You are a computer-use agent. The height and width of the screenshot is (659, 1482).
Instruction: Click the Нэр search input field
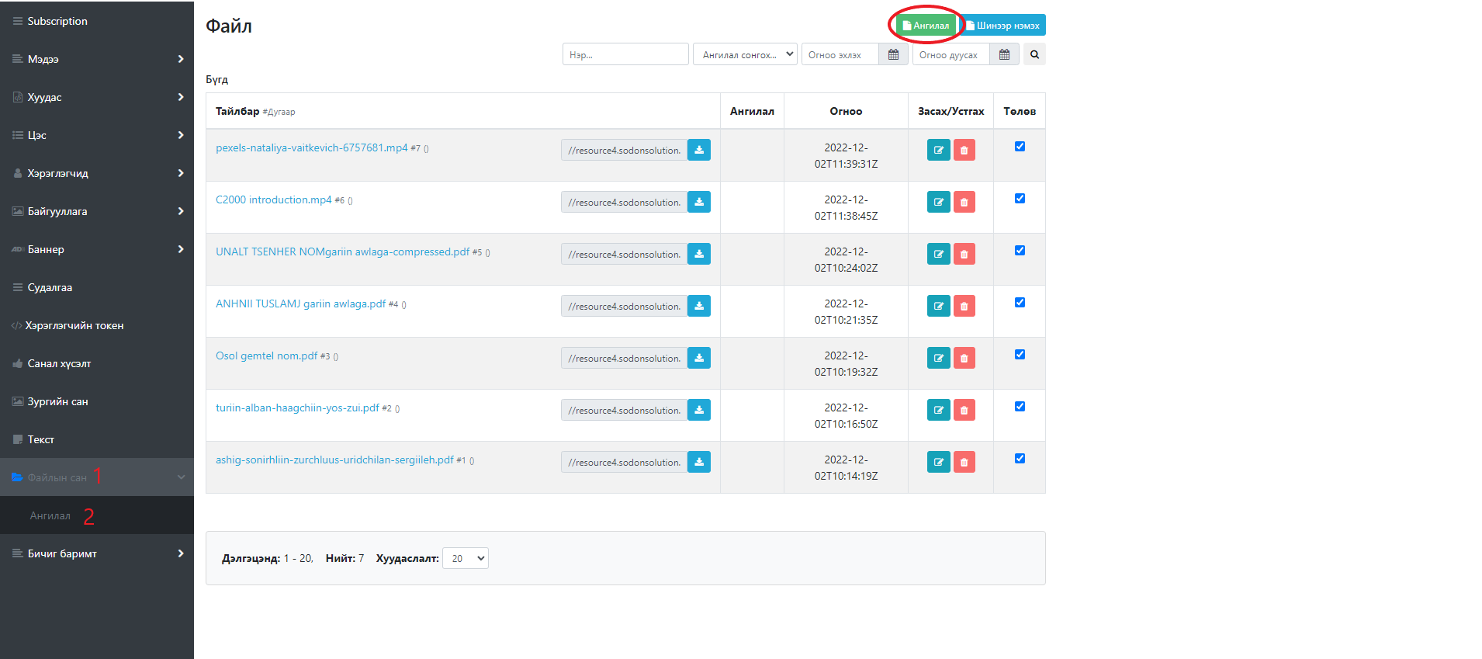(625, 54)
